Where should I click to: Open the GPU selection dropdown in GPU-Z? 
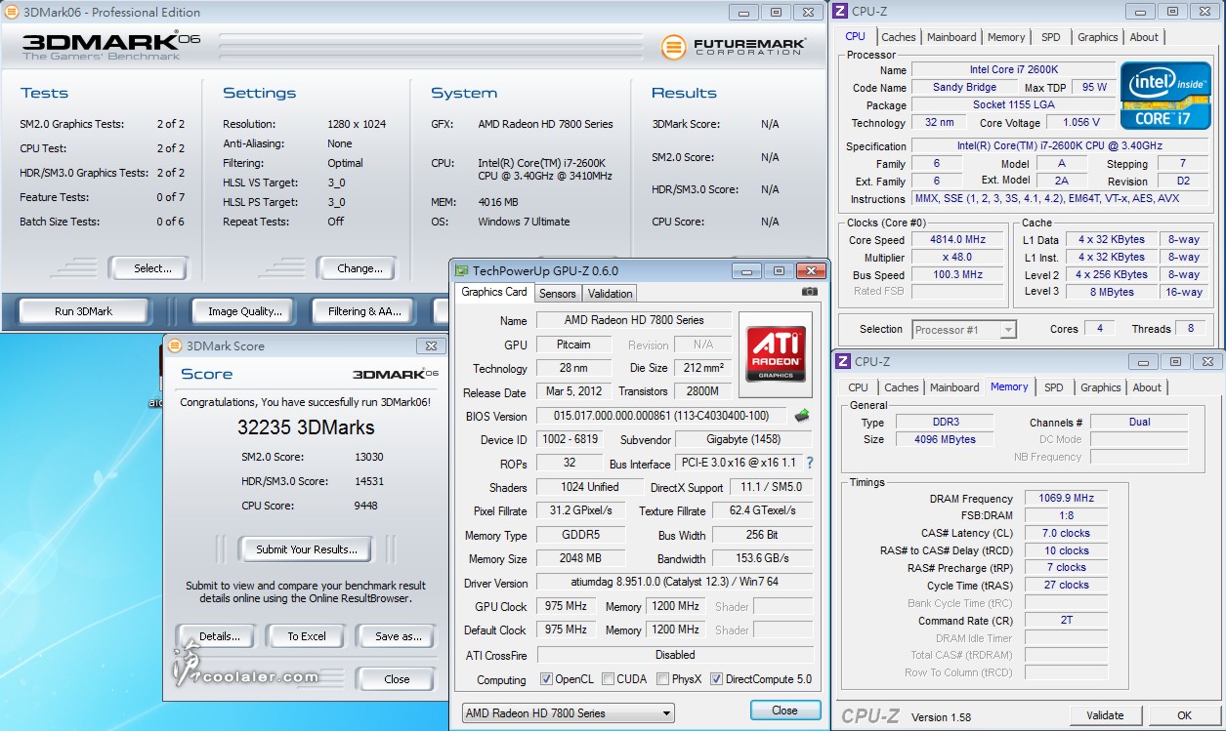point(569,713)
